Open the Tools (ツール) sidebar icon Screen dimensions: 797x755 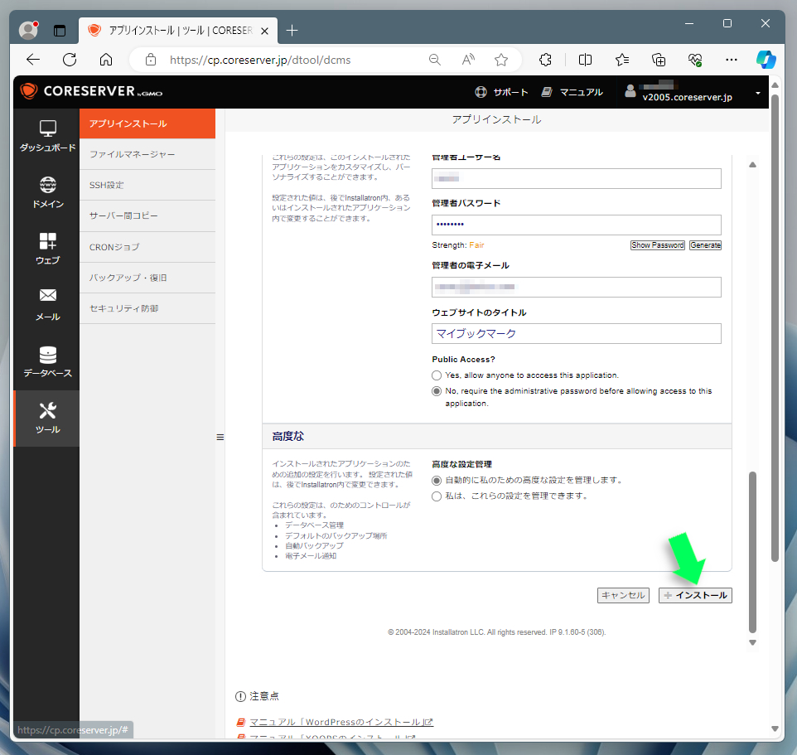pos(47,418)
